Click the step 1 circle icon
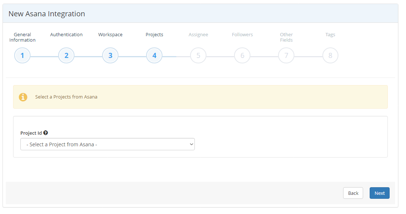The width and height of the screenshot is (406, 214). tap(22, 55)
